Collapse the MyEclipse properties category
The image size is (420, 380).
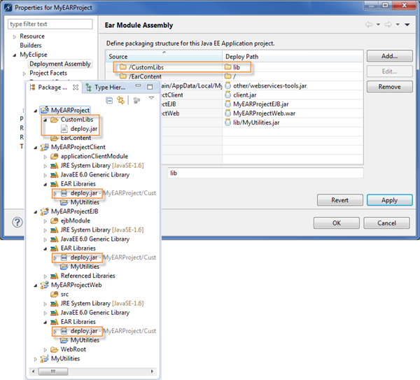tap(14, 55)
